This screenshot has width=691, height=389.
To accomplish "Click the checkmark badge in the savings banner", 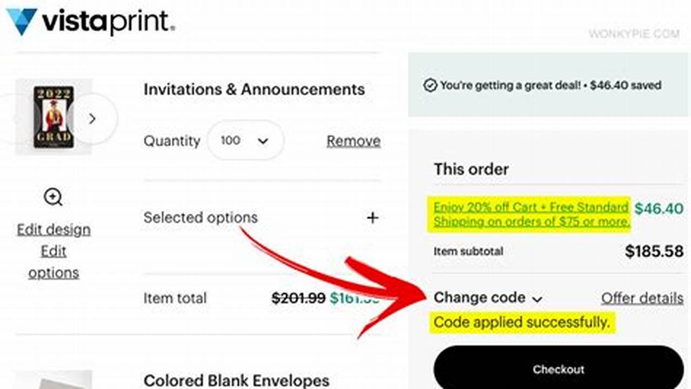I will pyautogui.click(x=430, y=85).
